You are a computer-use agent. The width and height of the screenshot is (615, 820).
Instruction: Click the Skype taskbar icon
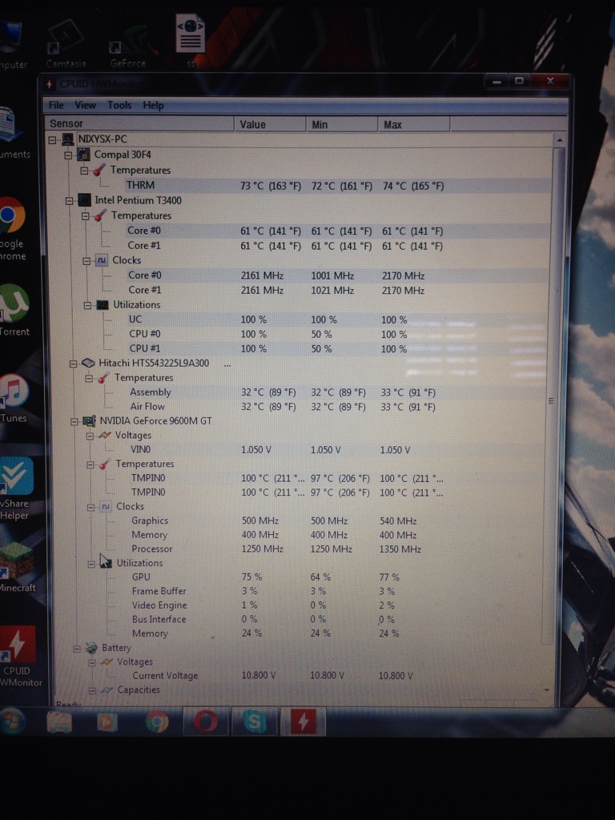tap(255, 722)
